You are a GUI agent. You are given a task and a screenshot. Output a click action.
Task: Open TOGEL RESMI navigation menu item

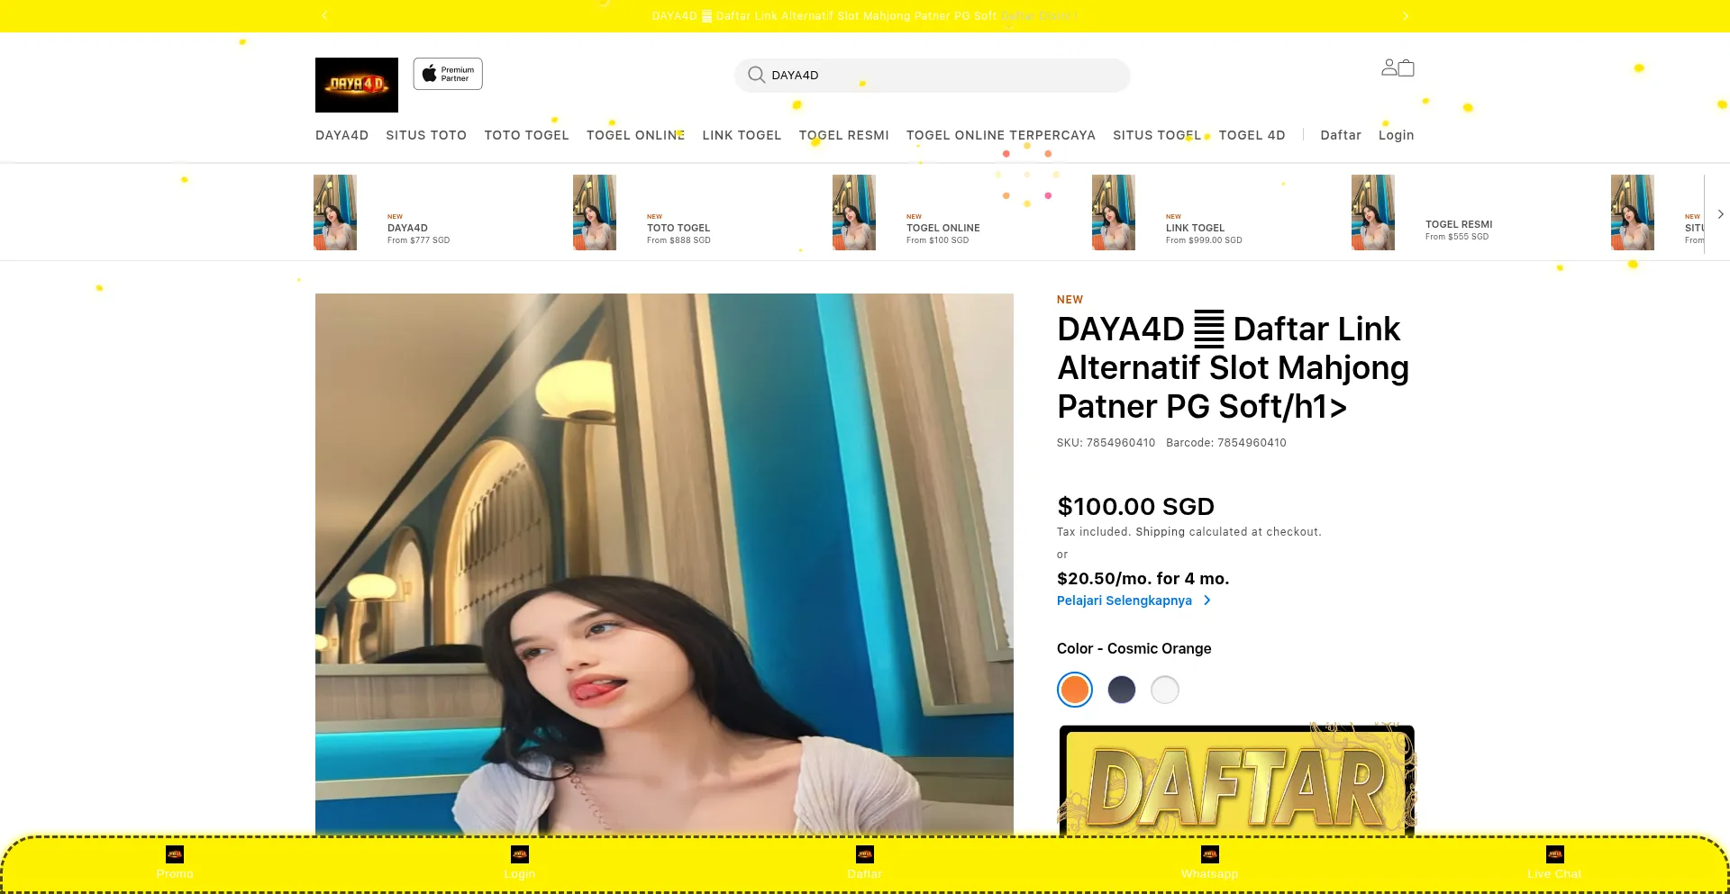click(x=843, y=135)
